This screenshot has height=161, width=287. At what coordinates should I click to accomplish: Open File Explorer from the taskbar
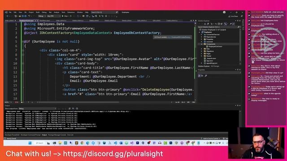point(60,143)
